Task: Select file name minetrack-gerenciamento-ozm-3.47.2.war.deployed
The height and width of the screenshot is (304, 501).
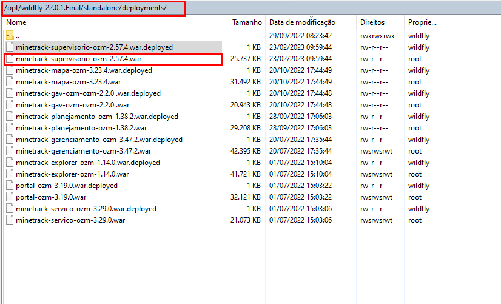Action: coord(99,140)
